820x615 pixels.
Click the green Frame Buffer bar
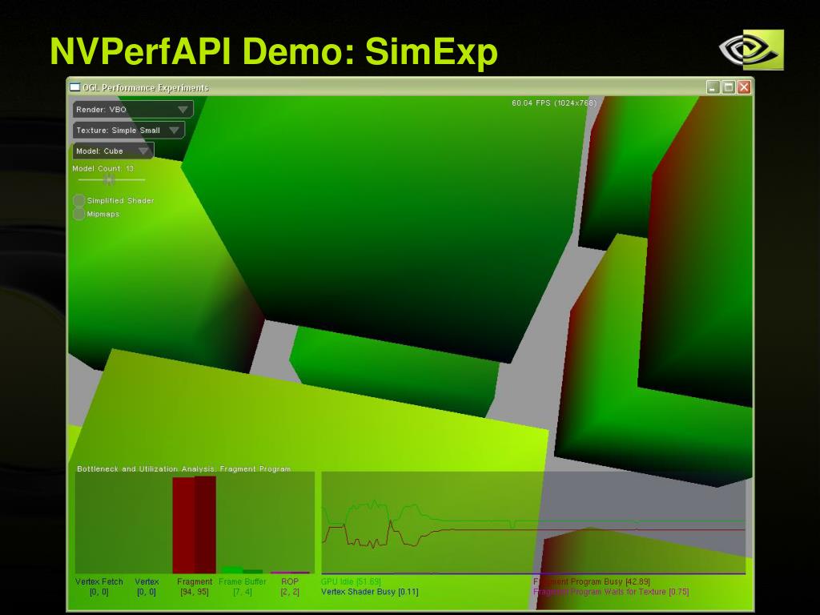click(242, 570)
